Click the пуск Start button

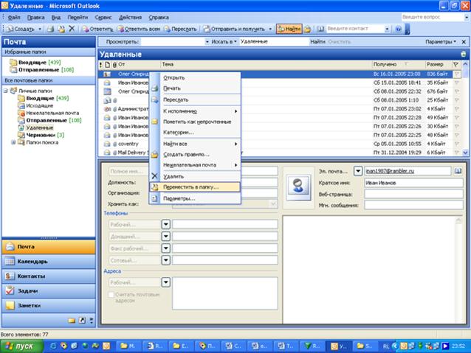point(21,346)
